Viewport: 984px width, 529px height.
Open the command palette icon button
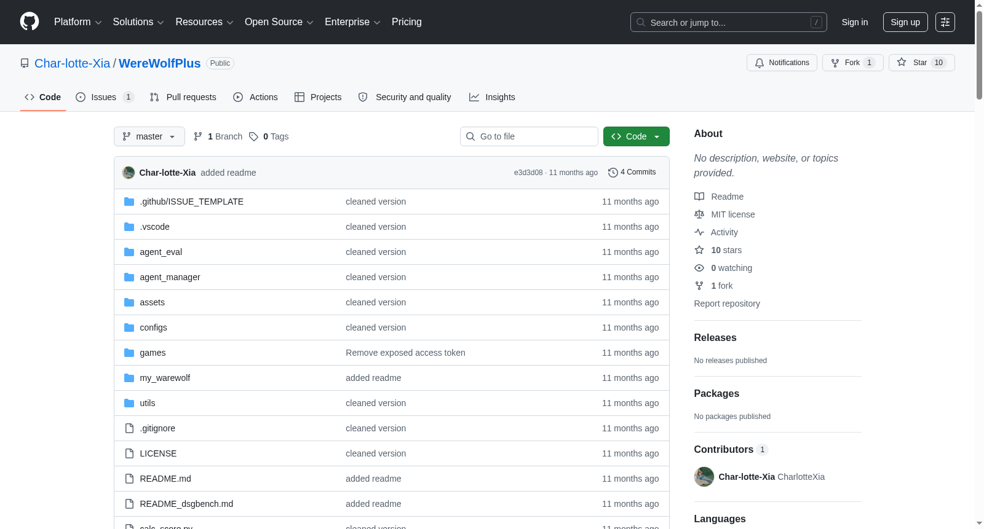point(945,22)
